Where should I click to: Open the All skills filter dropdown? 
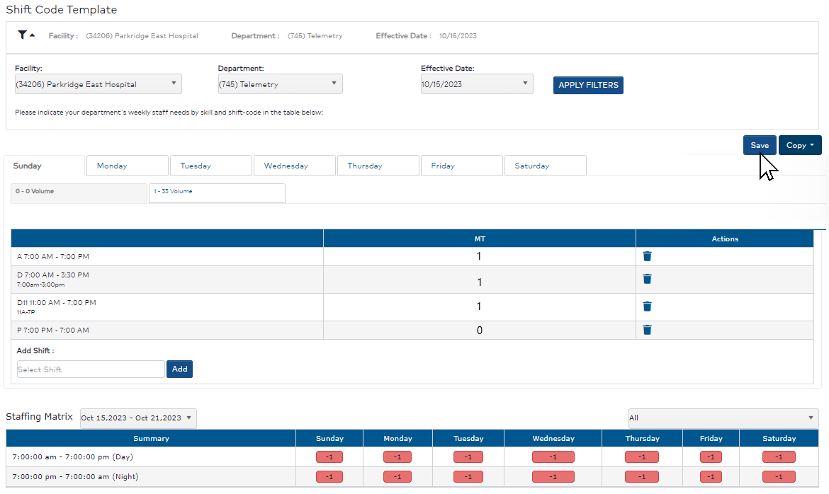click(x=722, y=418)
